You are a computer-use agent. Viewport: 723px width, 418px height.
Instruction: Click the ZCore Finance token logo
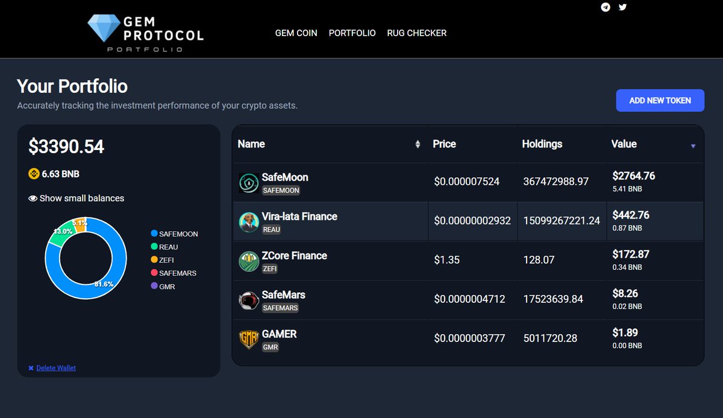[x=249, y=261]
